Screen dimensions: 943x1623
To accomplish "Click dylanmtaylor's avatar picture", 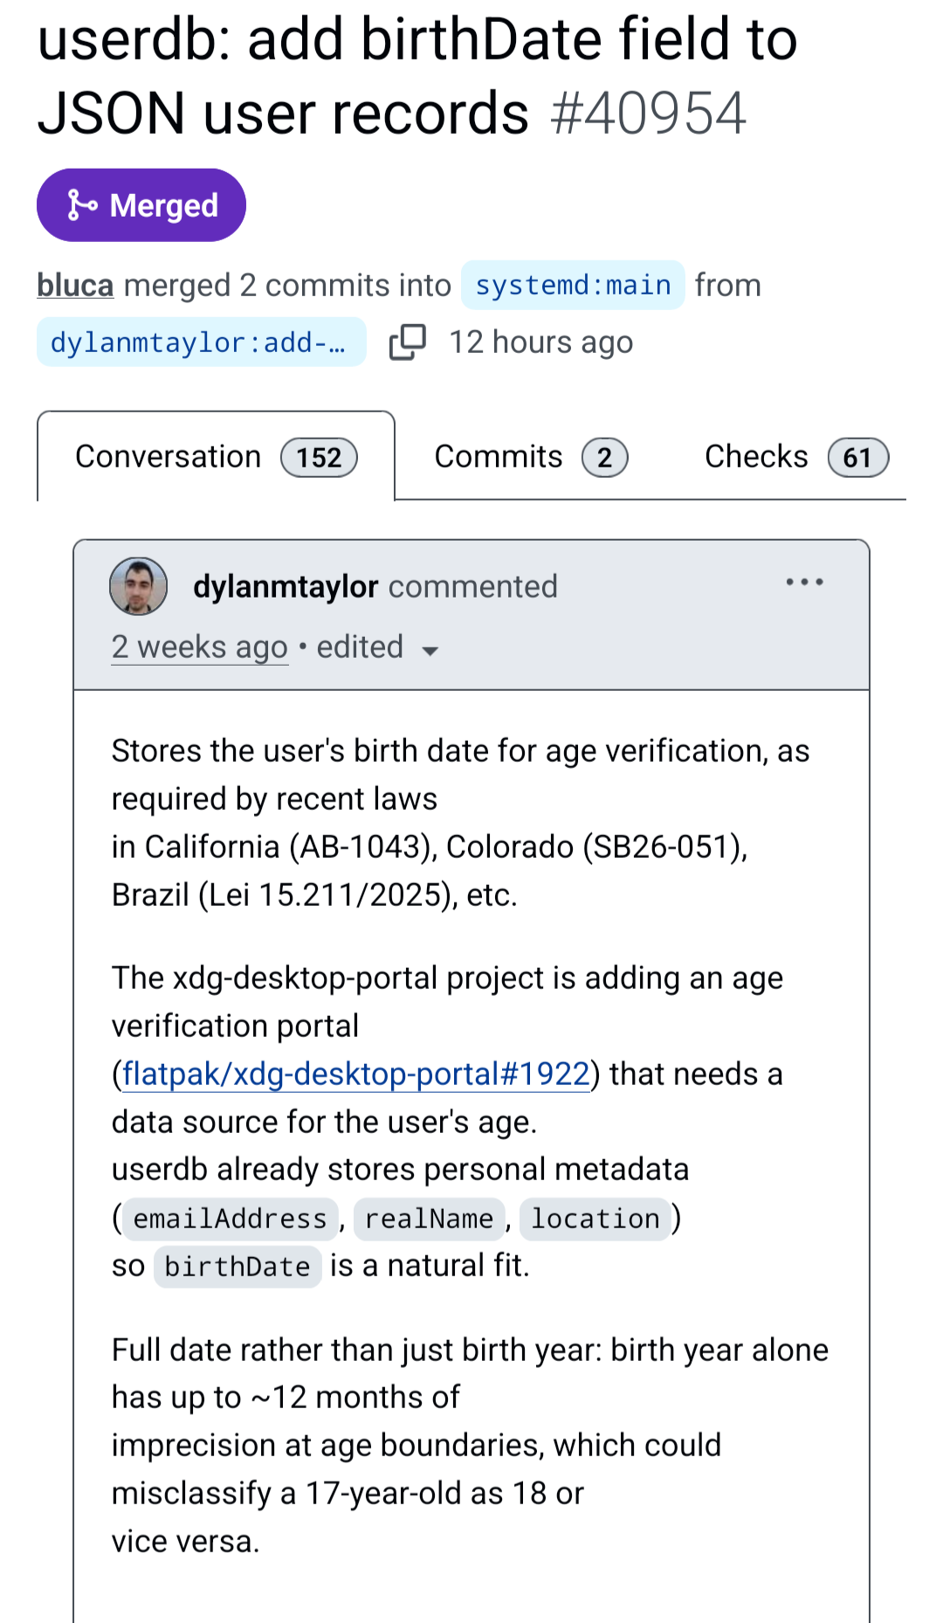I will point(138,586).
